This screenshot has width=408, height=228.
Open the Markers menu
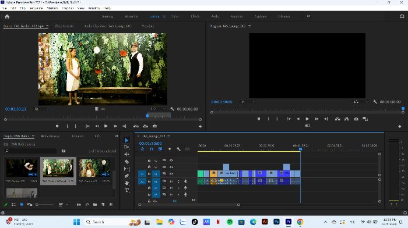52,8
